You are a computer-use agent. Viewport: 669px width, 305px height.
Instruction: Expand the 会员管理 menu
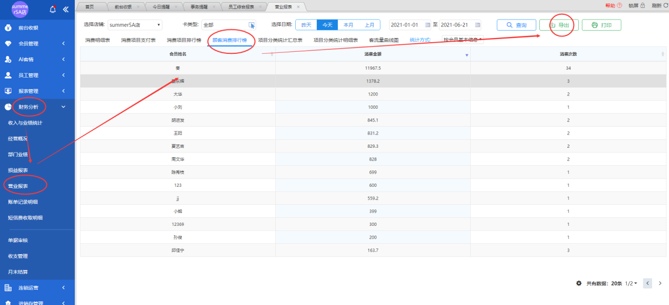click(x=63, y=43)
